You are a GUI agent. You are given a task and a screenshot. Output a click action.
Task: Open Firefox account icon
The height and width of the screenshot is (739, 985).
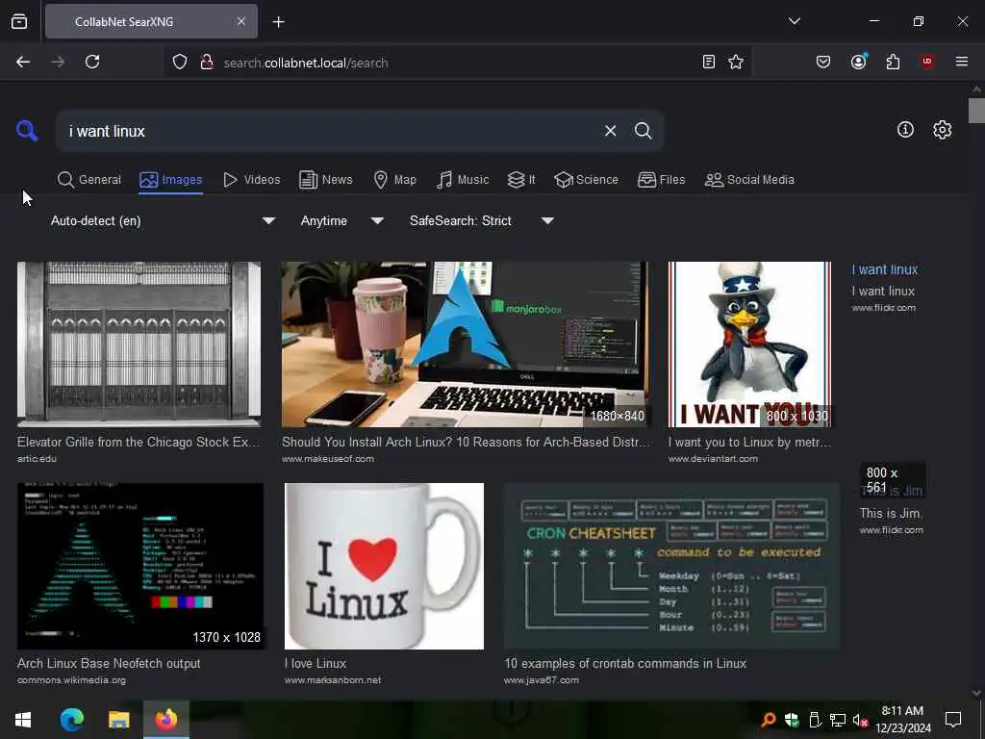pyautogui.click(x=858, y=62)
